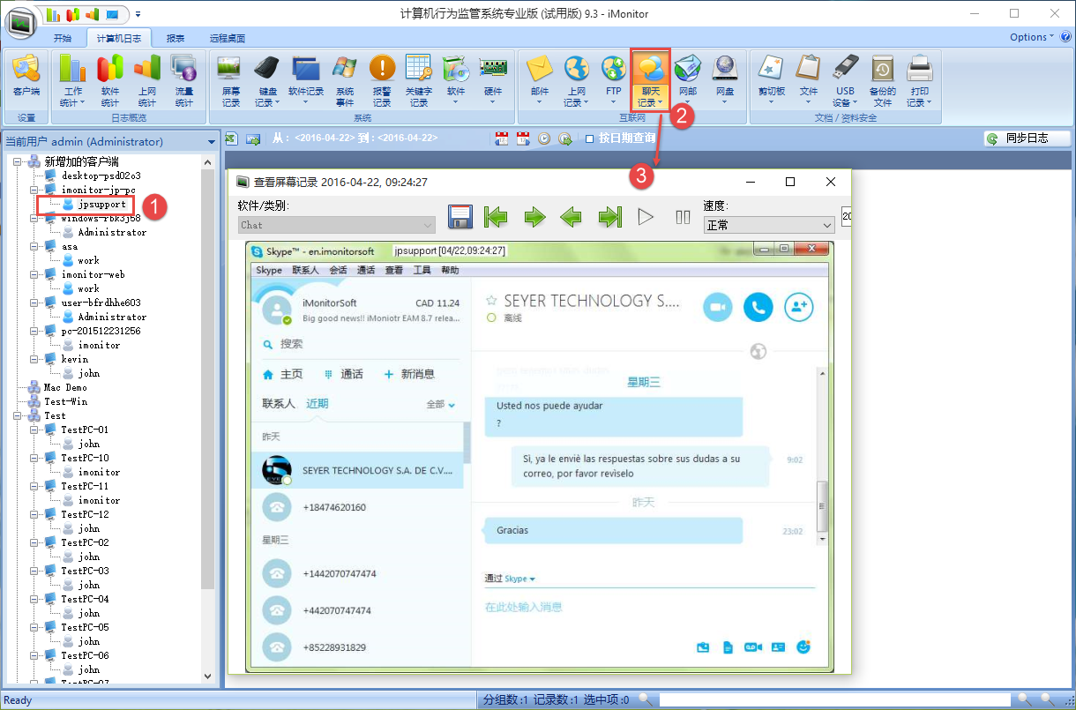Open 屏幕记录 screen records
The image size is (1076, 710).
(231, 80)
